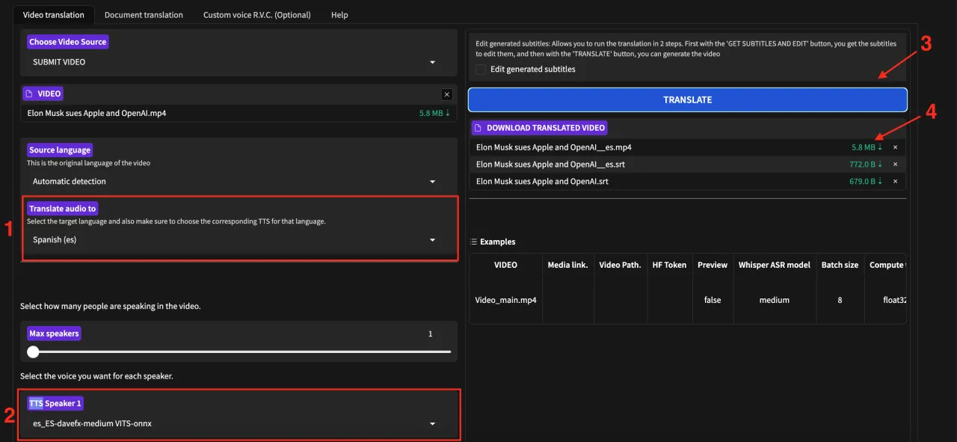
Task: Enable the Edit generated subtitles checkbox
Action: click(x=481, y=70)
